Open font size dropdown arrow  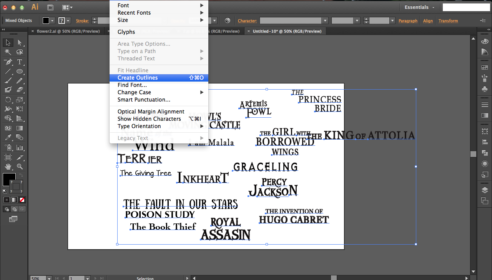pyautogui.click(x=392, y=21)
